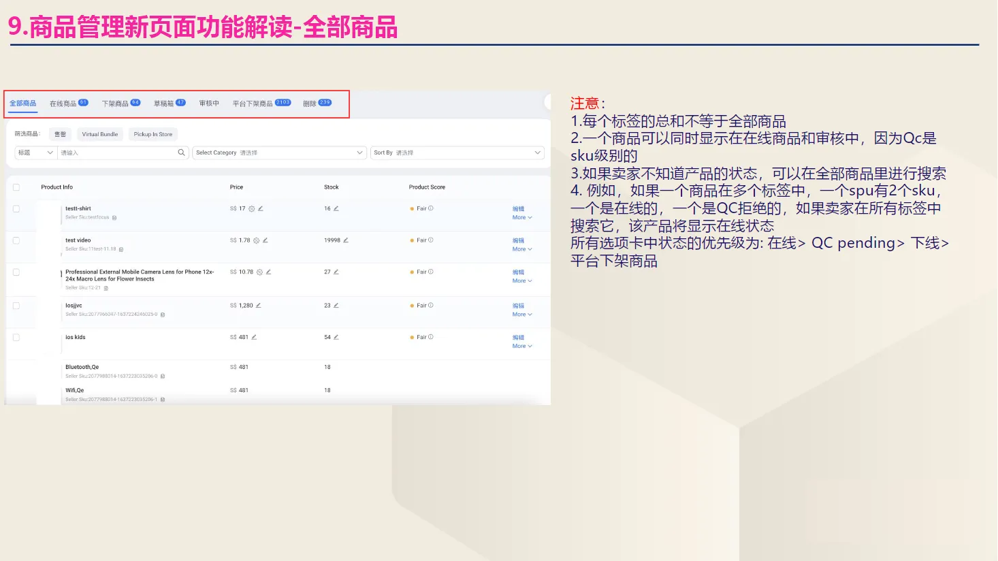
Task: Click pencil icon to edit test video stock
Action: pyautogui.click(x=346, y=240)
